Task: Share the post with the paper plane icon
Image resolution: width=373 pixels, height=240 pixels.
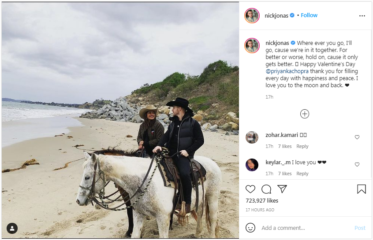Action: point(282,189)
